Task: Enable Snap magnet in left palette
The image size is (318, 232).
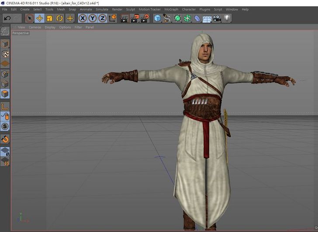Action: pos(5,139)
